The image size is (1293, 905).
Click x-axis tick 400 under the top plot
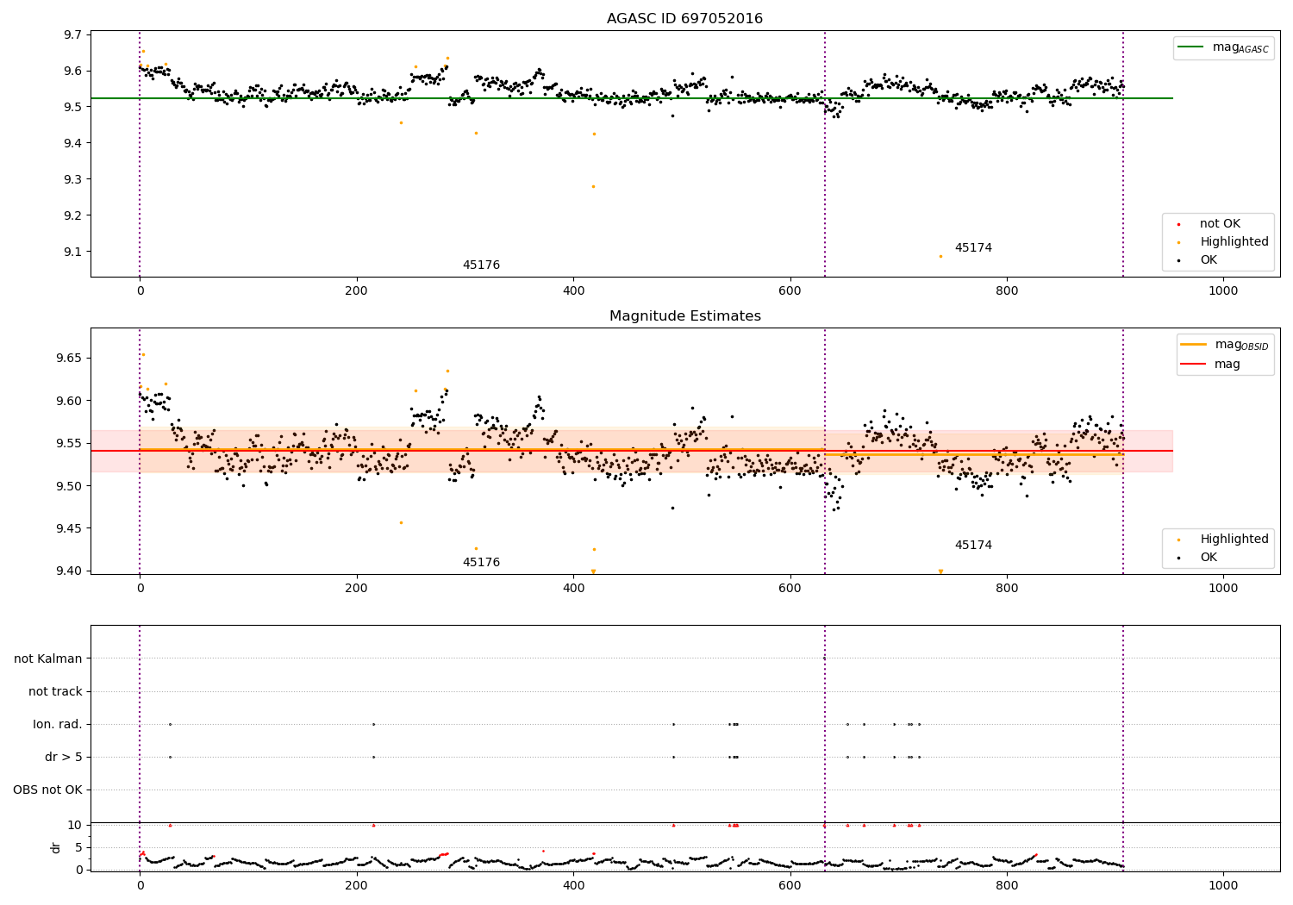[574, 291]
